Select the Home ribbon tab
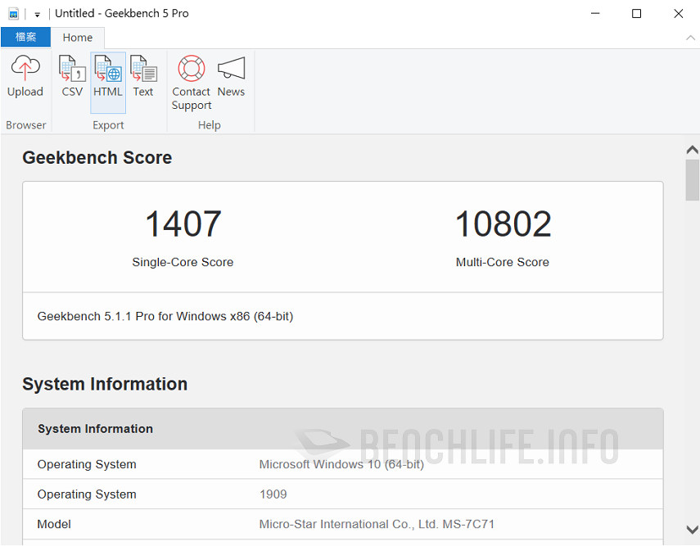The width and height of the screenshot is (700, 546). 78,37
